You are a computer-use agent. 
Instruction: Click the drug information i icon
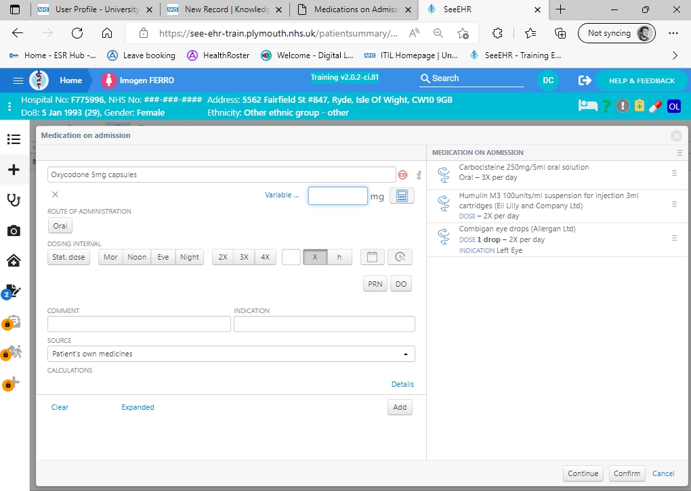click(x=419, y=174)
